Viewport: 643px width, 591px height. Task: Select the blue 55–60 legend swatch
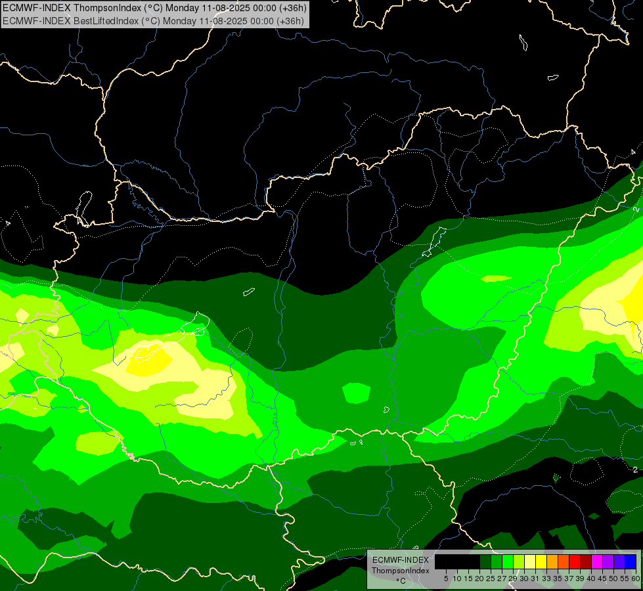point(631,561)
